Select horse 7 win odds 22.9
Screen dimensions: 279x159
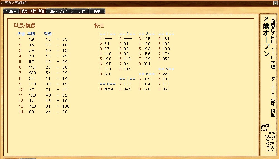(32, 73)
